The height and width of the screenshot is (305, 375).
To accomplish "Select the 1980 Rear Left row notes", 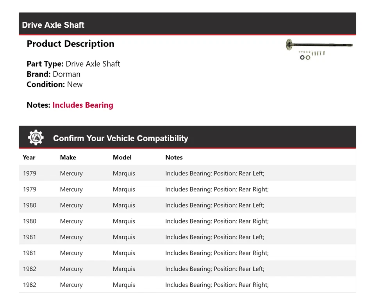I will click(214, 205).
